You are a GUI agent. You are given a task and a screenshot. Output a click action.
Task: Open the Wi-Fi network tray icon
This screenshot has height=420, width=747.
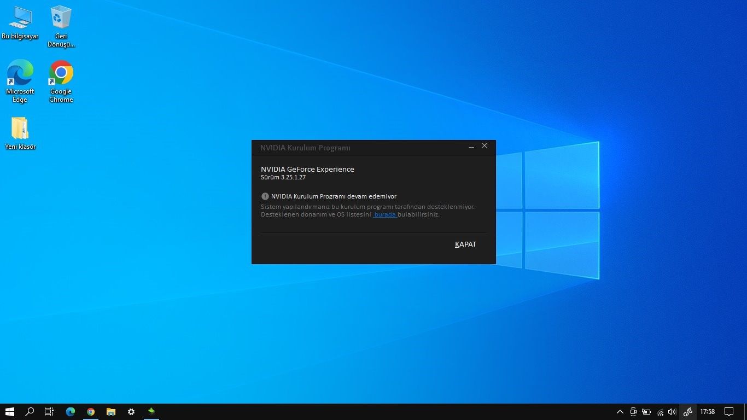(660, 412)
